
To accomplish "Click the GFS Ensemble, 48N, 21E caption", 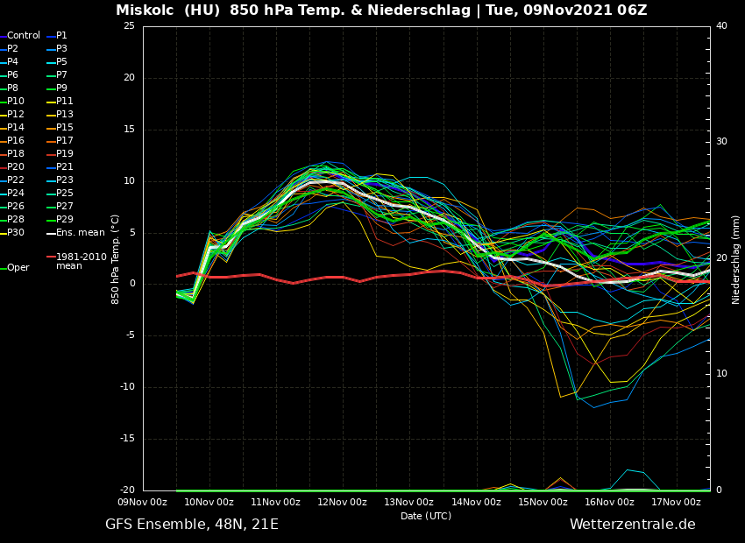I will pyautogui.click(x=192, y=525).
